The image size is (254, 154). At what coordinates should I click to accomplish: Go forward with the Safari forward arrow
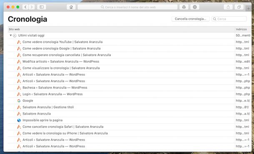pos(32,7)
